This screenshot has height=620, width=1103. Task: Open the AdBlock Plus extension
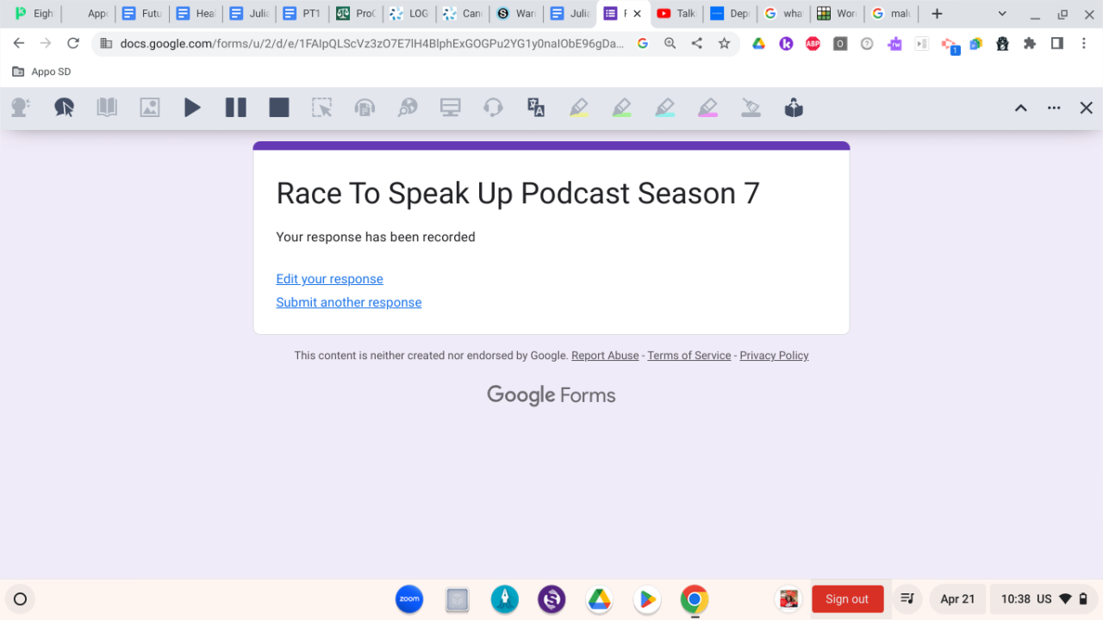813,44
